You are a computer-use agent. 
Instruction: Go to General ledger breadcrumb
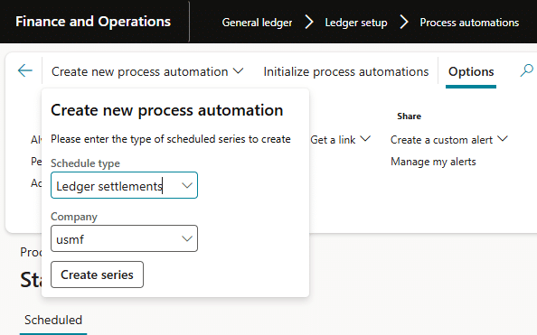click(257, 23)
